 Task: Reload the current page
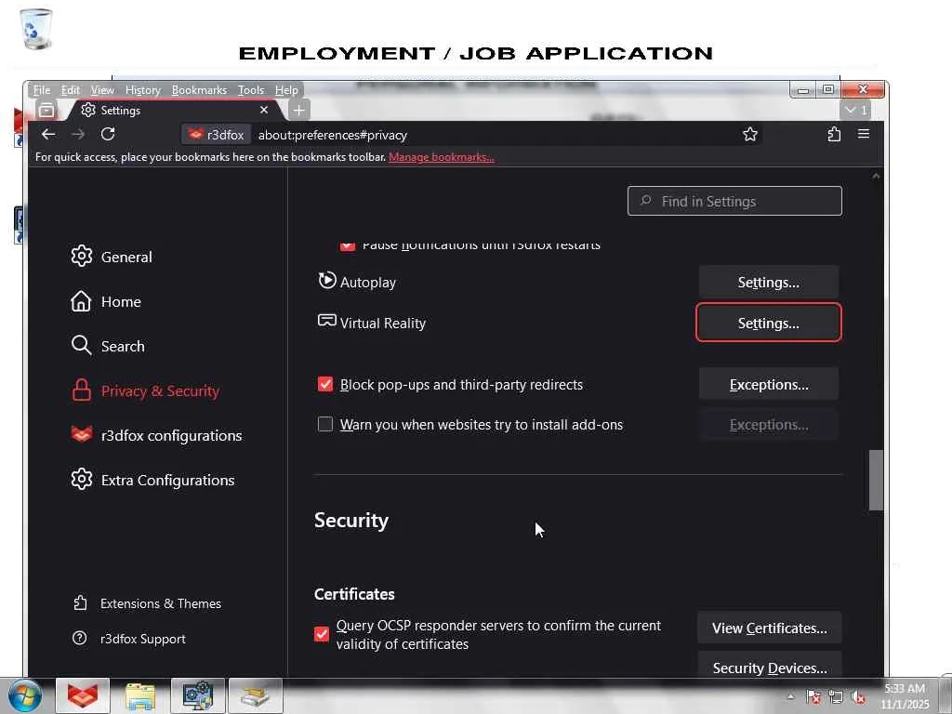click(x=108, y=134)
